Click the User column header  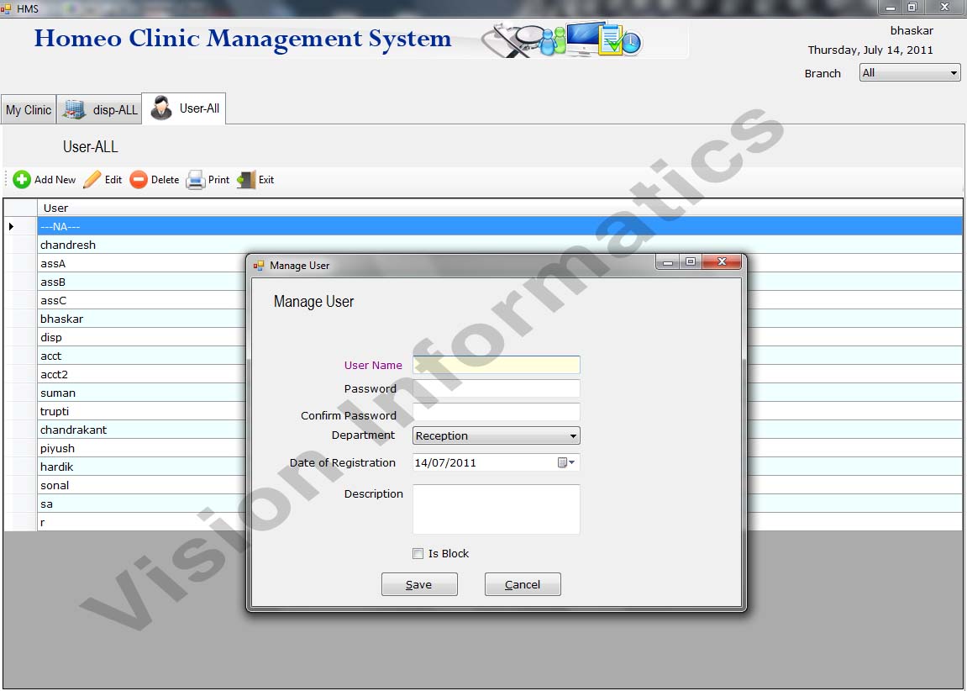tap(500, 208)
